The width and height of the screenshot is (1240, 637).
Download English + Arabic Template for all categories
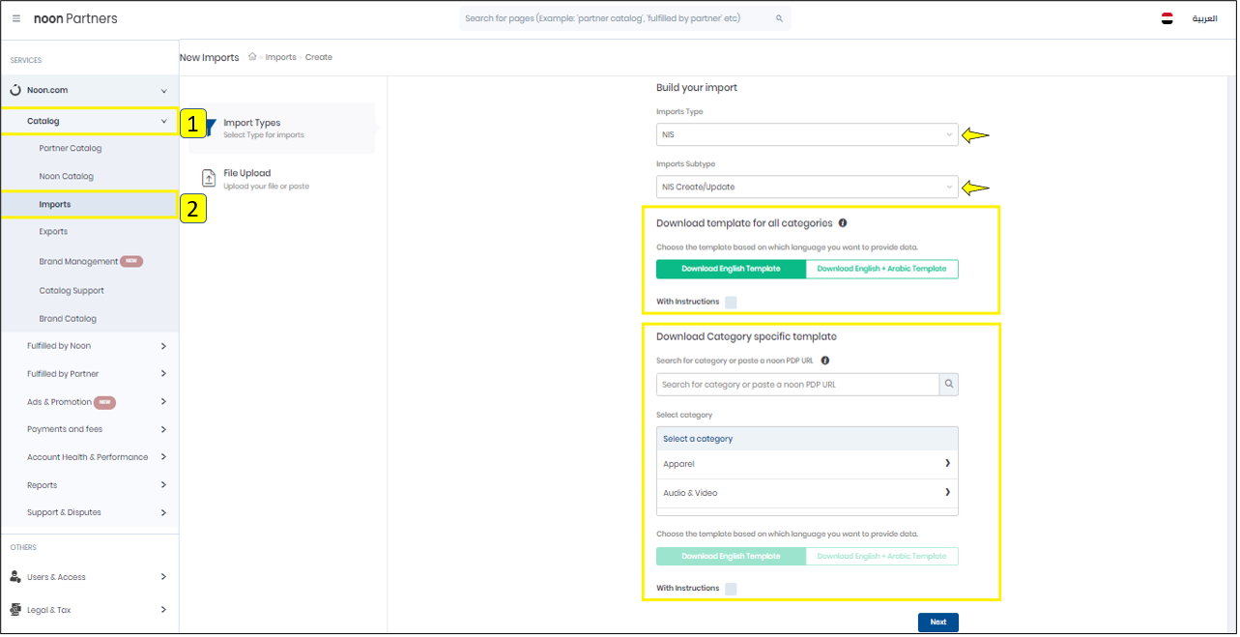coord(882,269)
